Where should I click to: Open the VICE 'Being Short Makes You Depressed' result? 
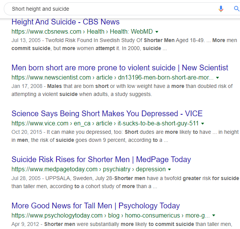click(x=107, y=114)
